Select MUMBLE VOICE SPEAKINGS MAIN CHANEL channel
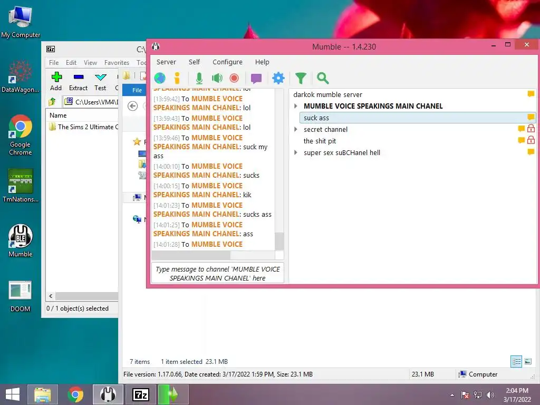540x405 pixels. click(x=373, y=106)
